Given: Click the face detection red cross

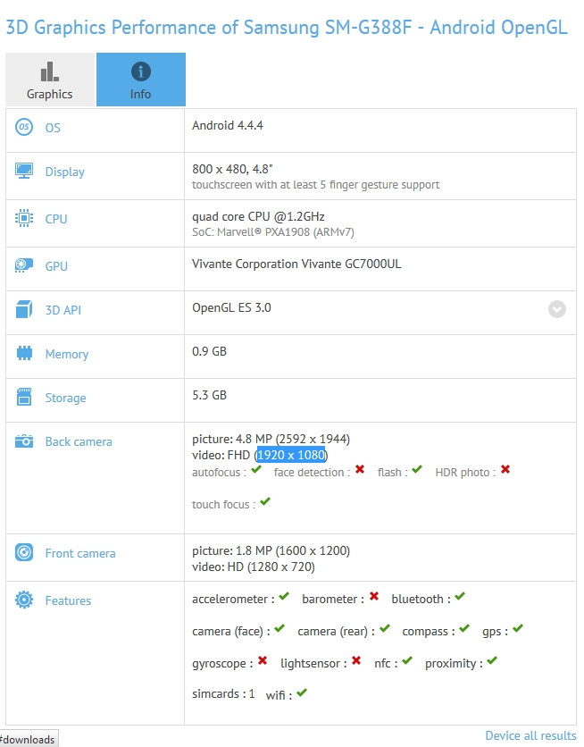Looking at the screenshot, I should coord(360,470).
